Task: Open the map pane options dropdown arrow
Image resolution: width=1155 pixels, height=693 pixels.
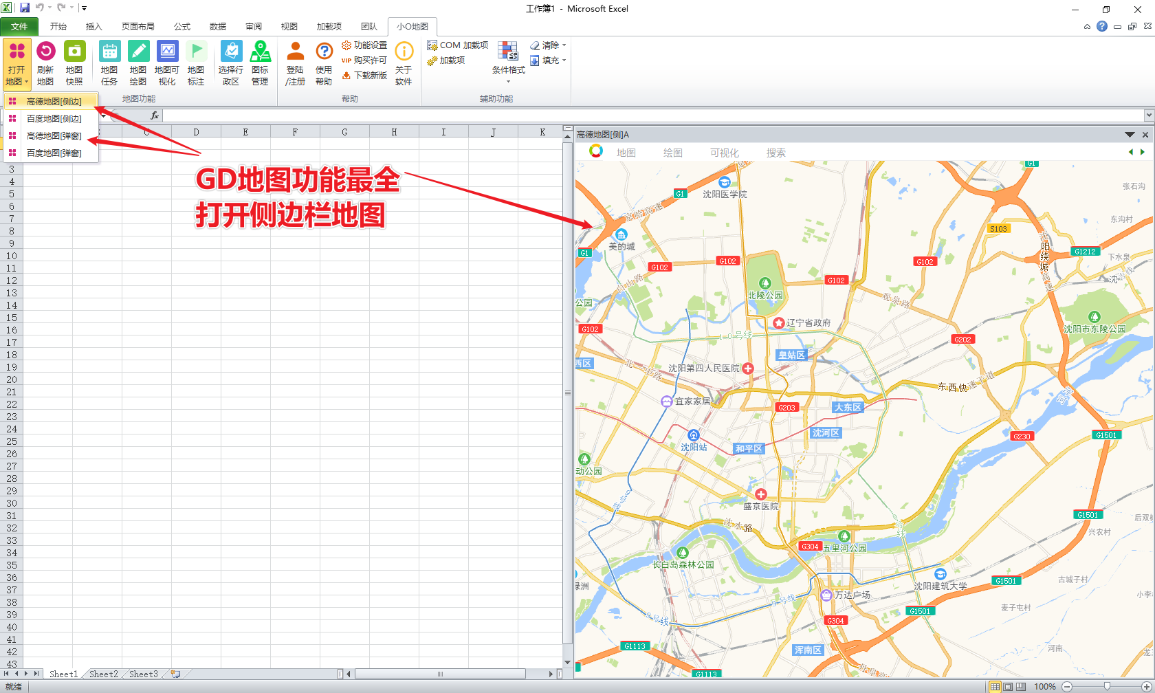Action: tap(1130, 135)
